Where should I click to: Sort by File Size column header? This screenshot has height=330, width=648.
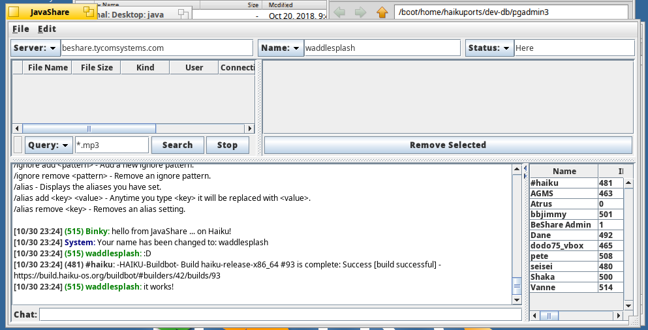[97, 68]
